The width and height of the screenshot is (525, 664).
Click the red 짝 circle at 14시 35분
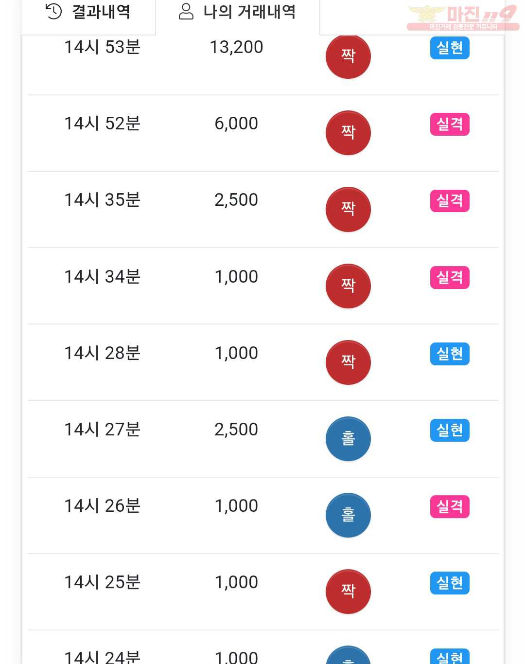pos(348,209)
